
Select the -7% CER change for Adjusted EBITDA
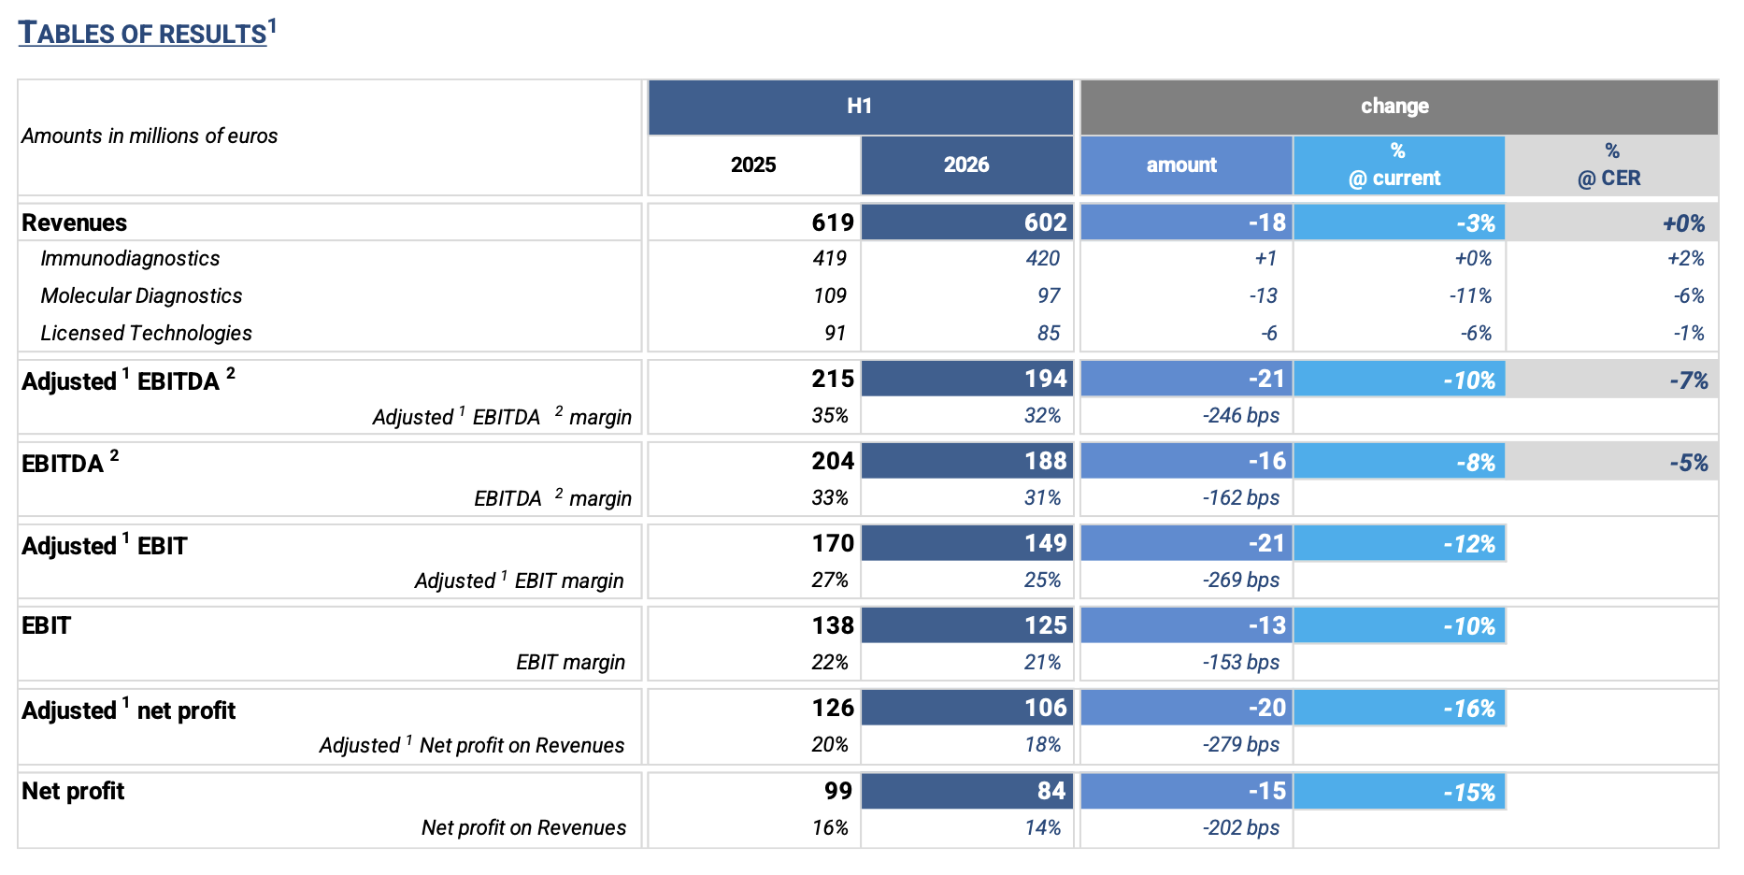(1689, 380)
